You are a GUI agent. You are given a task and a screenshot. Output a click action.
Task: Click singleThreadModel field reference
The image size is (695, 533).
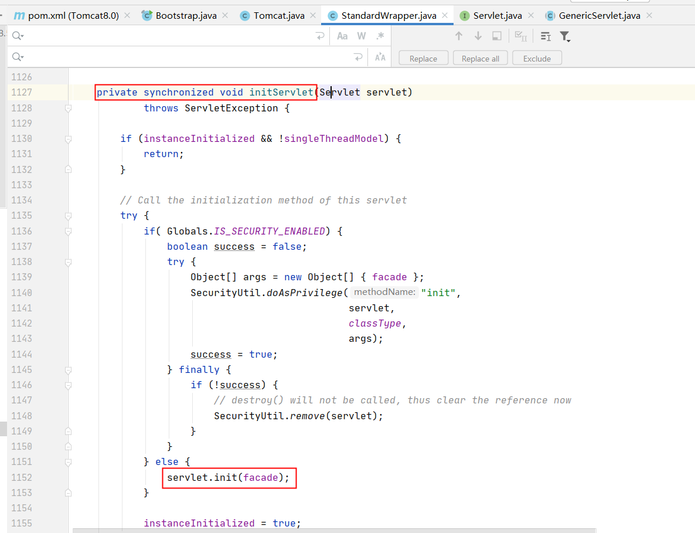pyautogui.click(x=333, y=139)
